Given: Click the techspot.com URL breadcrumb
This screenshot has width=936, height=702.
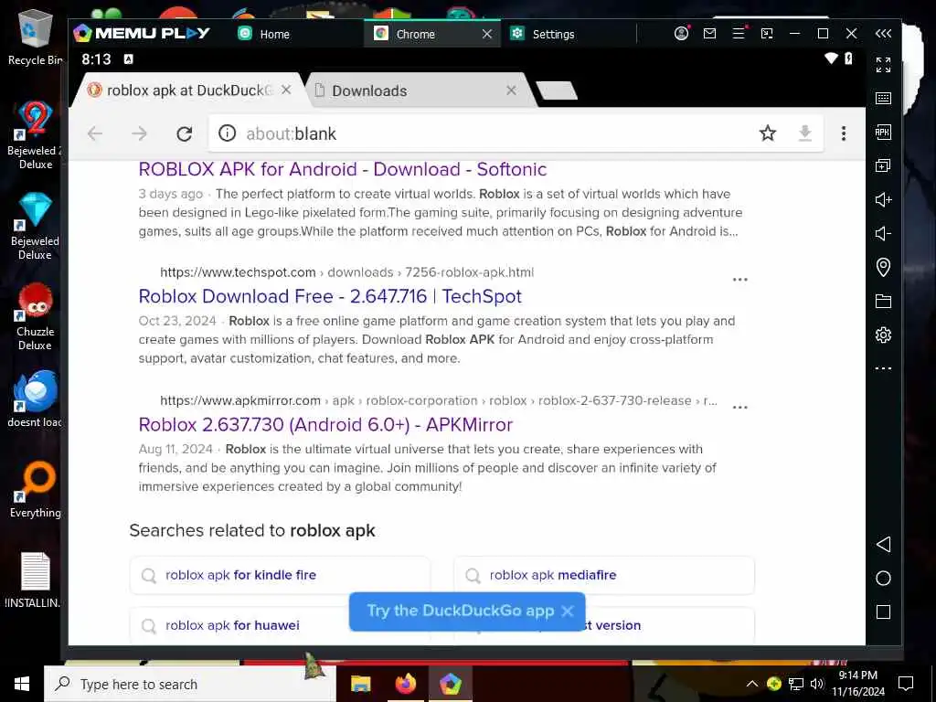Looking at the screenshot, I should [x=346, y=272].
